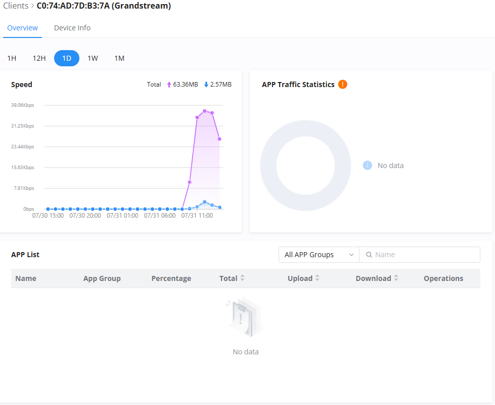Click the 2.57MB download total value
Screen dimensions: 495x405
click(221, 85)
